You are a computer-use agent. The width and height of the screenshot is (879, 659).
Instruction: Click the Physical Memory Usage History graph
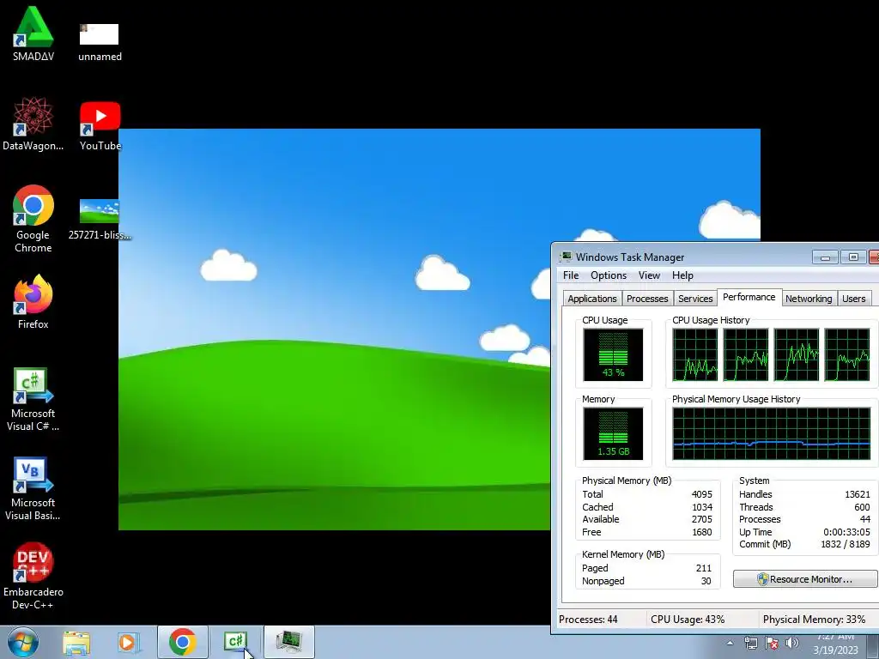771,433
